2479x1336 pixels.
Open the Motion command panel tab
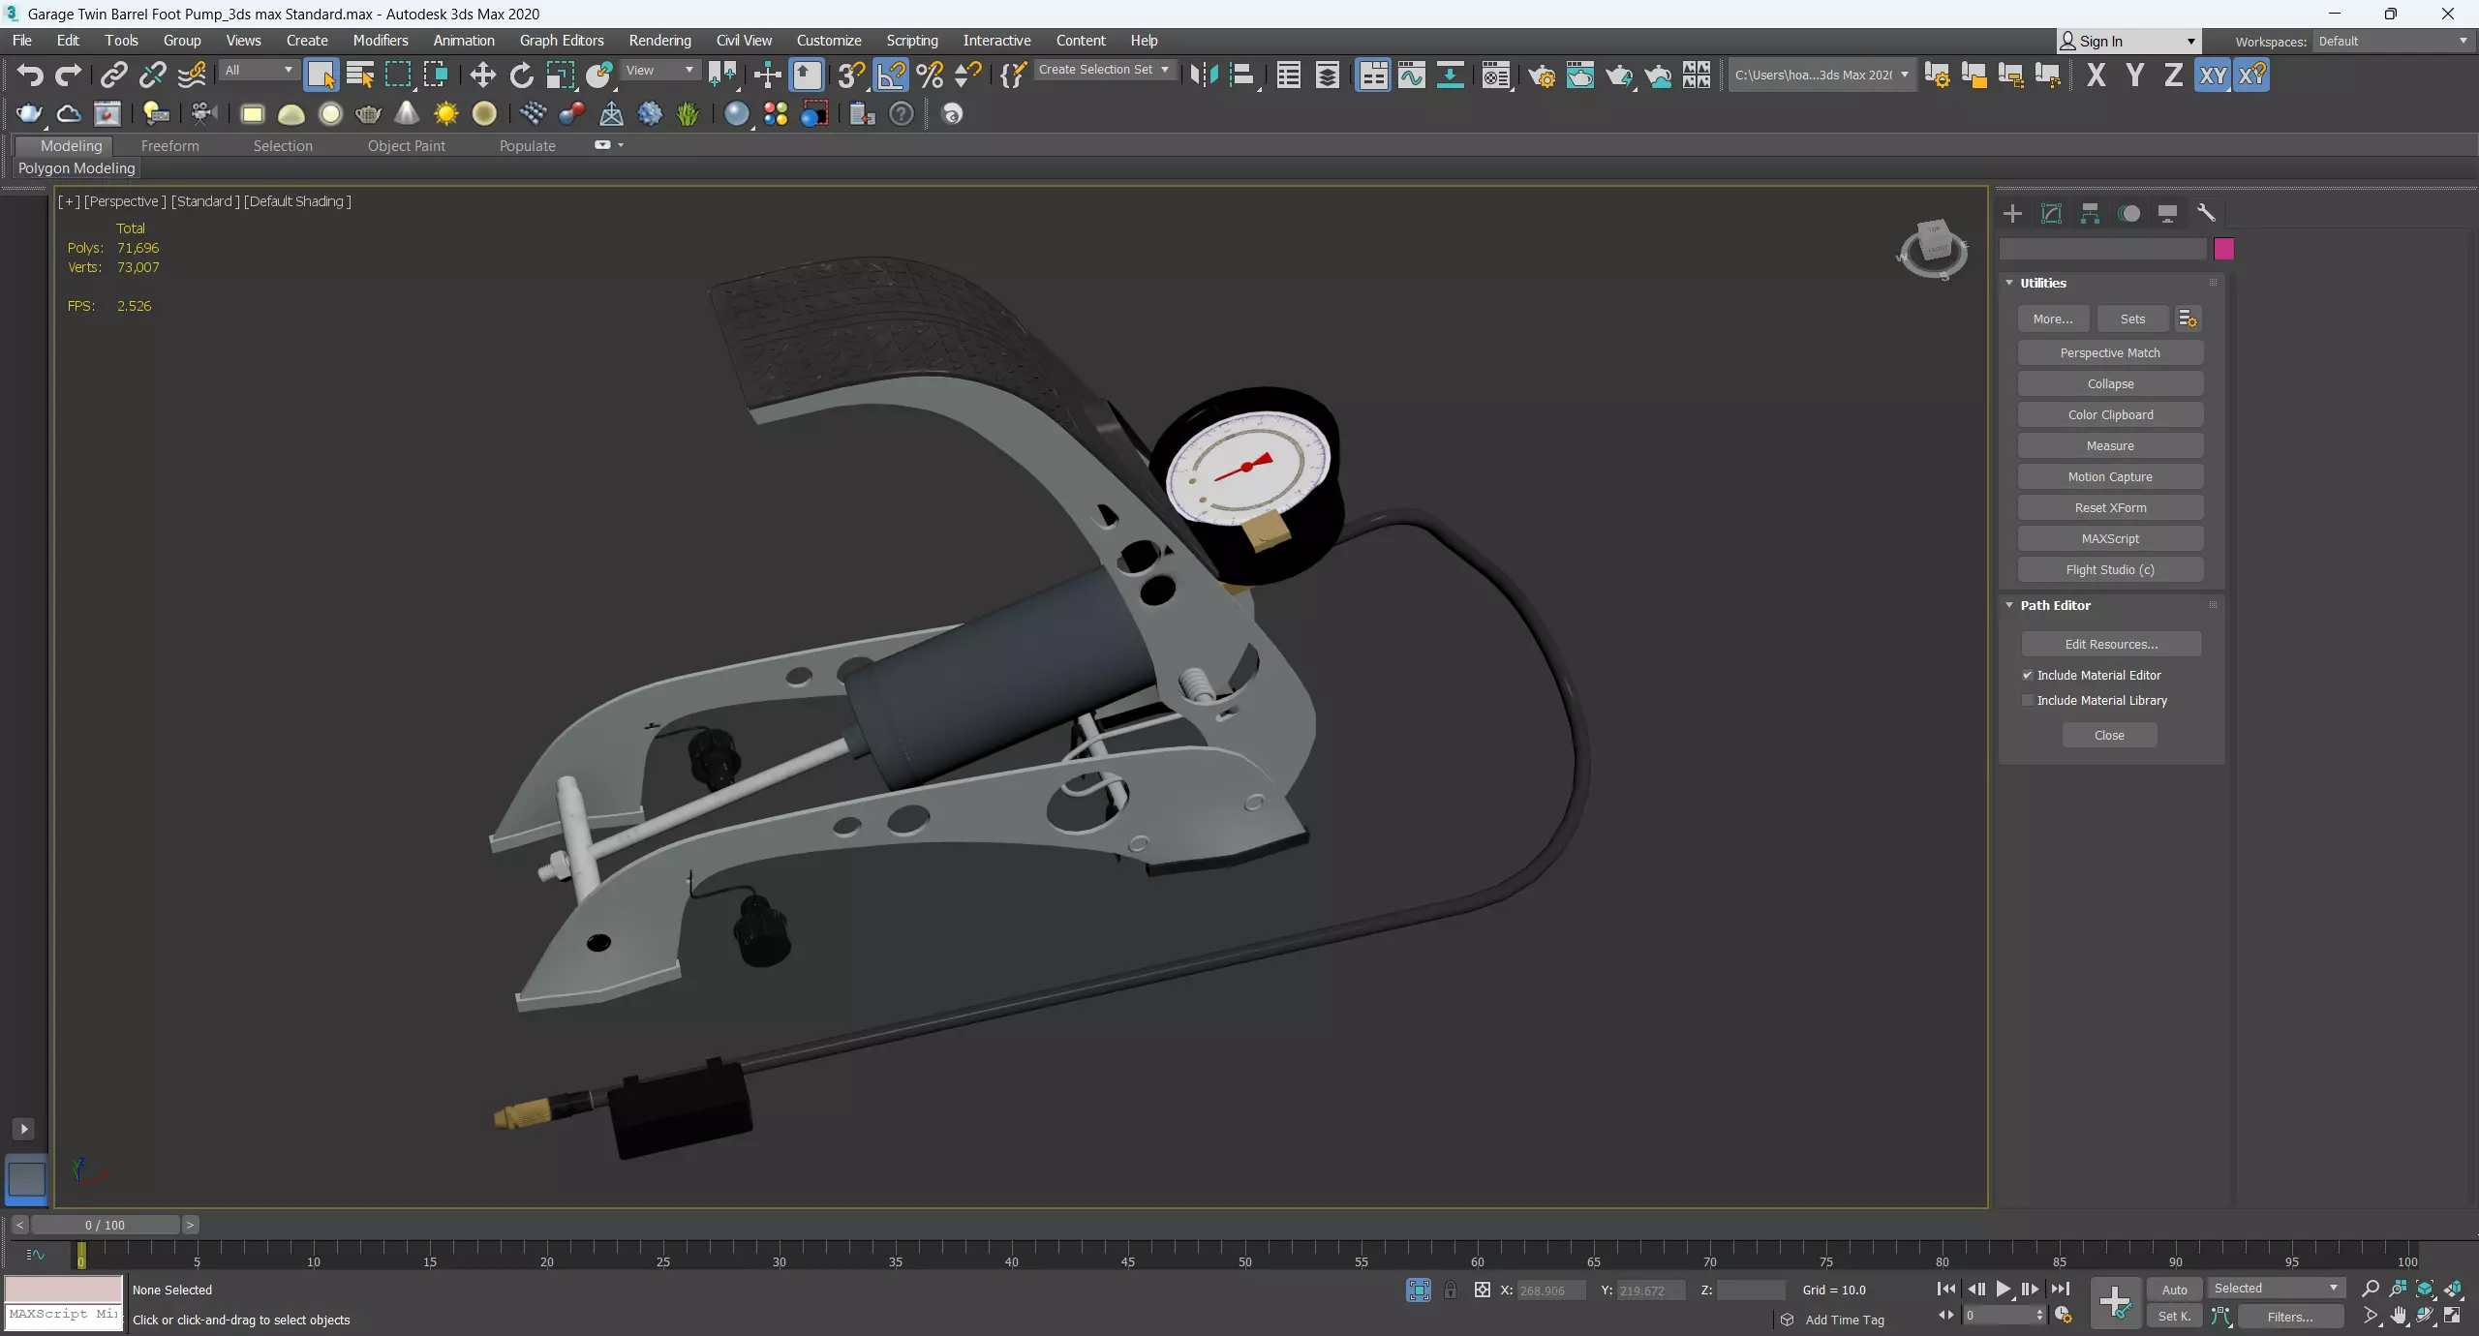2128,214
